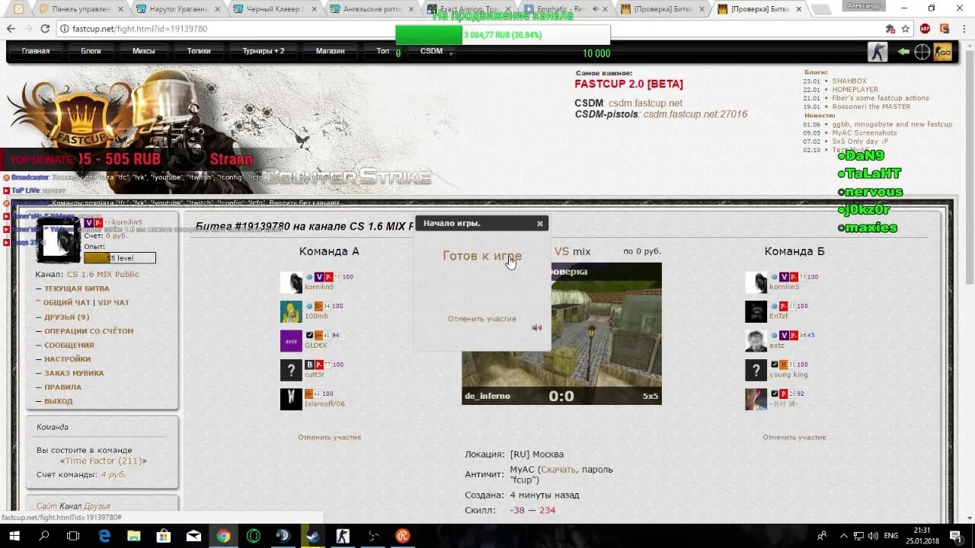Click the crosshair icon in header
This screenshot has height=548, width=975.
[922, 52]
